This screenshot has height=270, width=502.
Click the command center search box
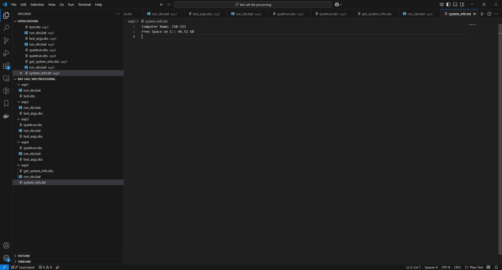[253, 4]
